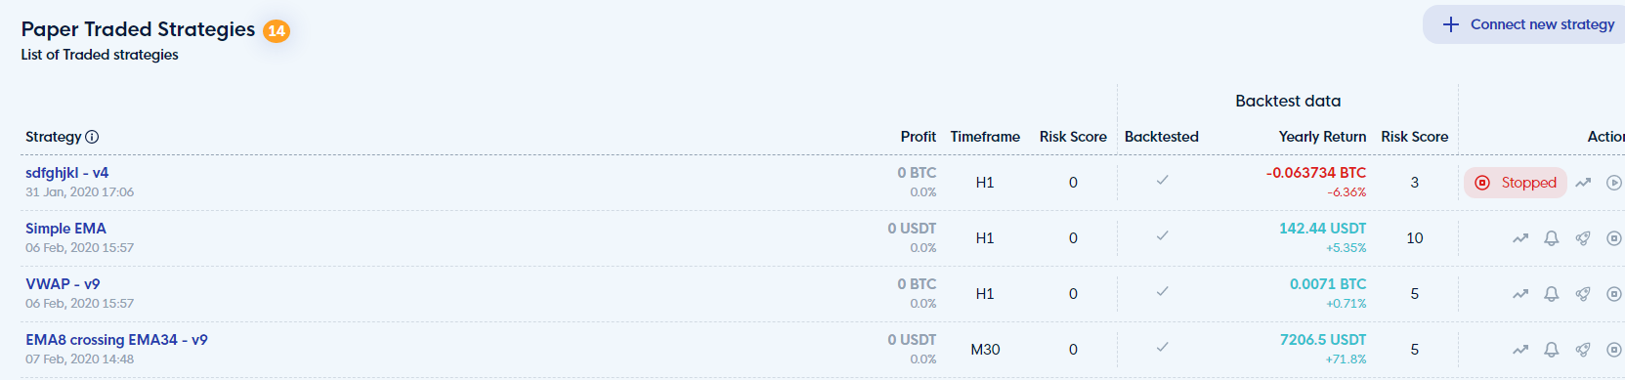Open chart for EMA8 crossing EMA34 - v9

tap(1520, 350)
